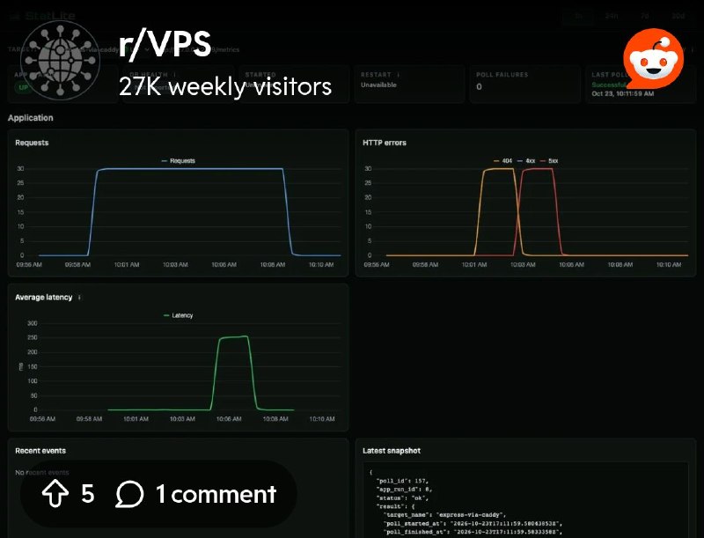This screenshot has height=538, width=704.
Task: Toggle the 5xx series in HTTP errors legend
Action: 549,161
